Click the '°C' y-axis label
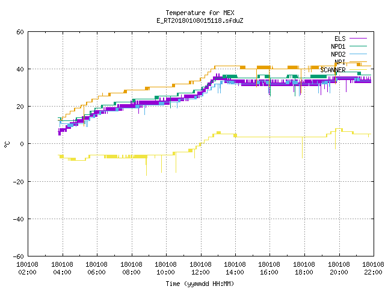 (7, 144)
